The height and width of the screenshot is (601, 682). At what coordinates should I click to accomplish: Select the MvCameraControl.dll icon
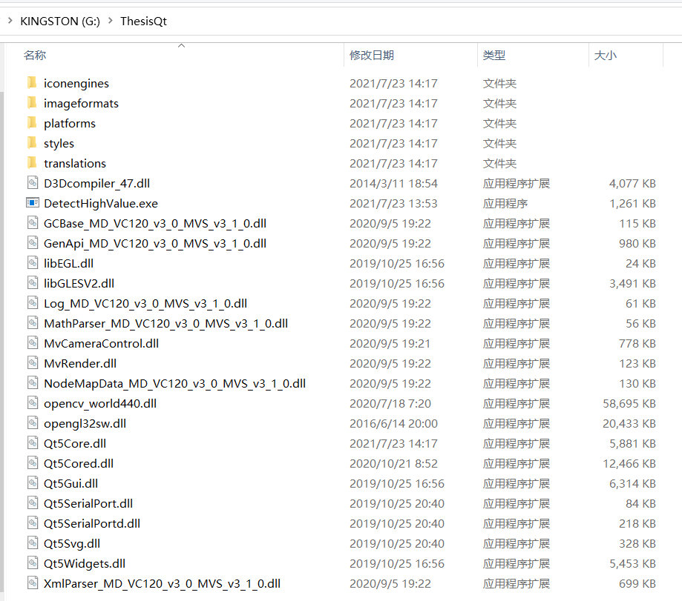pos(33,343)
